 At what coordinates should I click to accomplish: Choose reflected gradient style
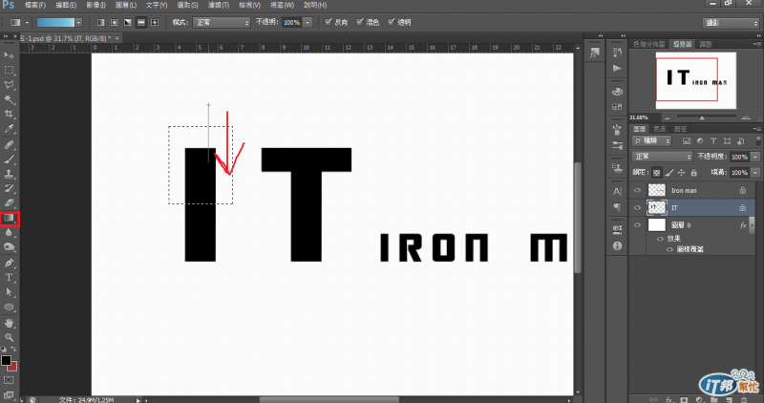141,22
